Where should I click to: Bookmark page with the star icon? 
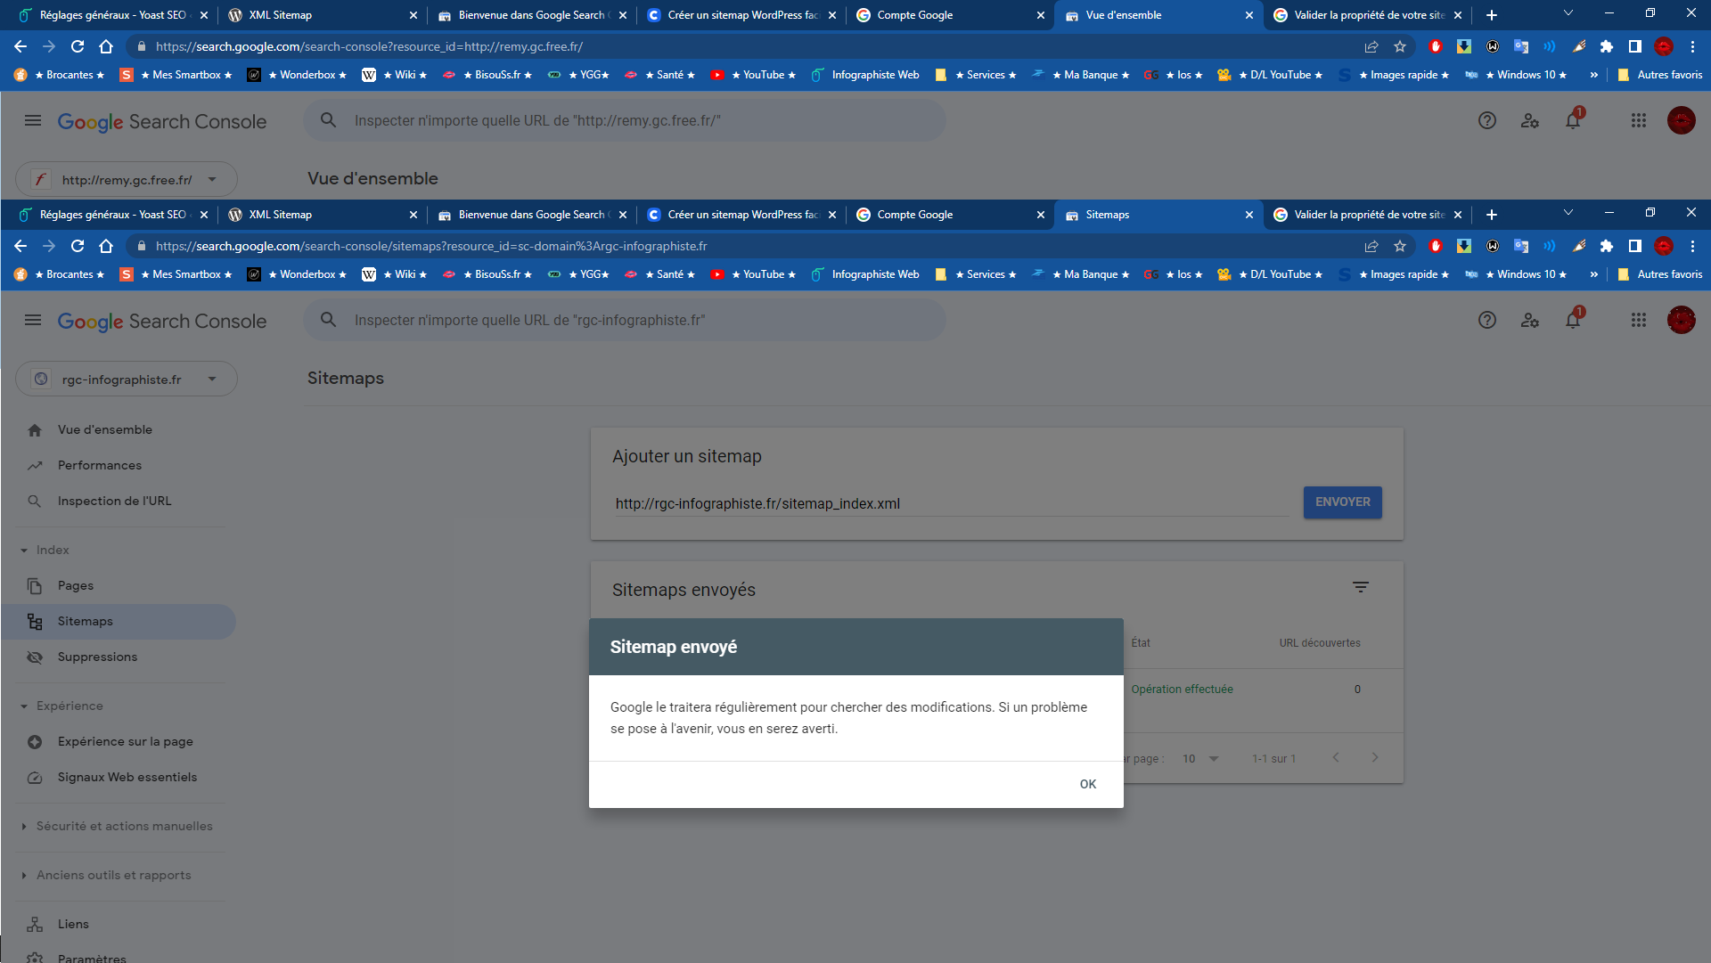[1400, 247]
